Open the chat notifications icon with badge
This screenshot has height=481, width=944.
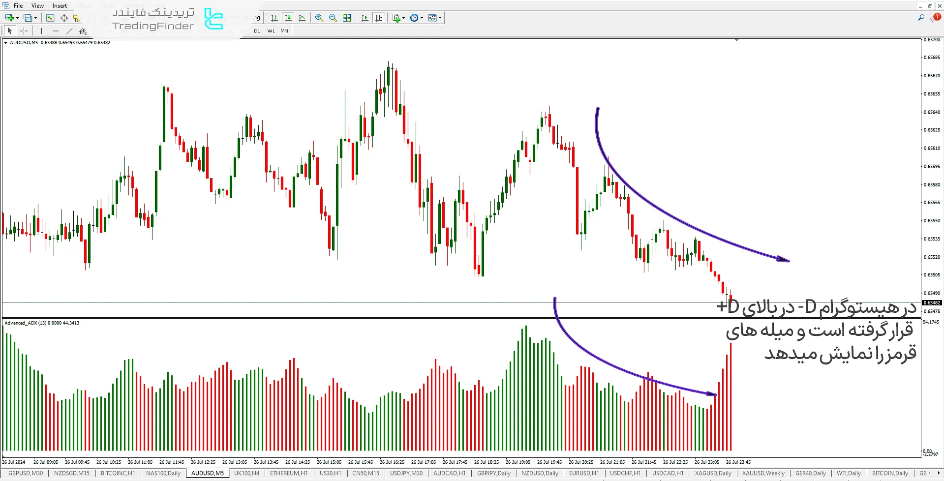click(x=935, y=18)
